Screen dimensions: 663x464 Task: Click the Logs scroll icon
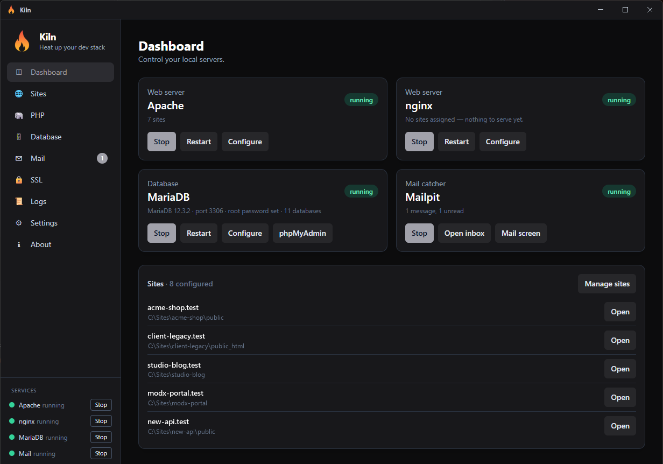(19, 201)
